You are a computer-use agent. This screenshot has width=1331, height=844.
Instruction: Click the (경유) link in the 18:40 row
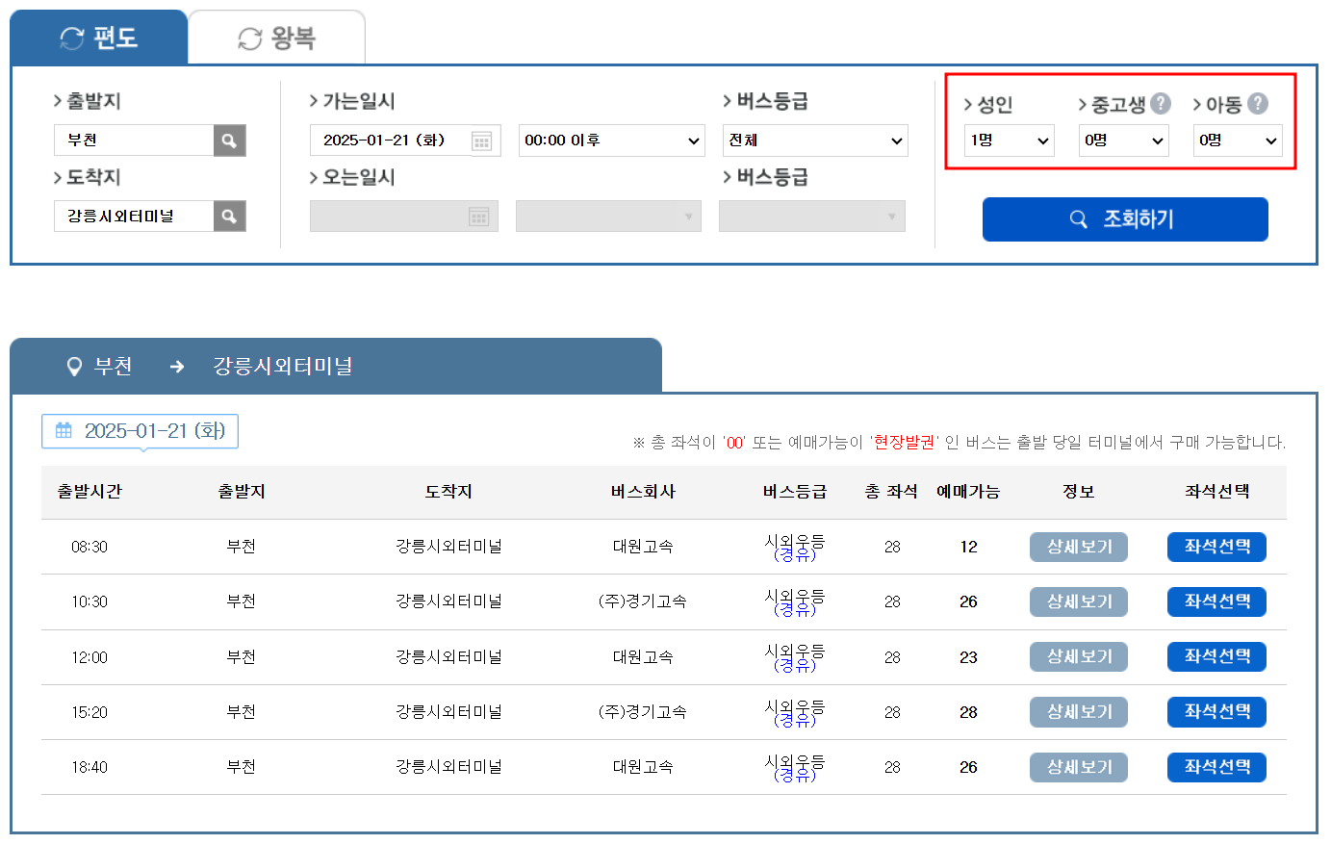coord(795,775)
